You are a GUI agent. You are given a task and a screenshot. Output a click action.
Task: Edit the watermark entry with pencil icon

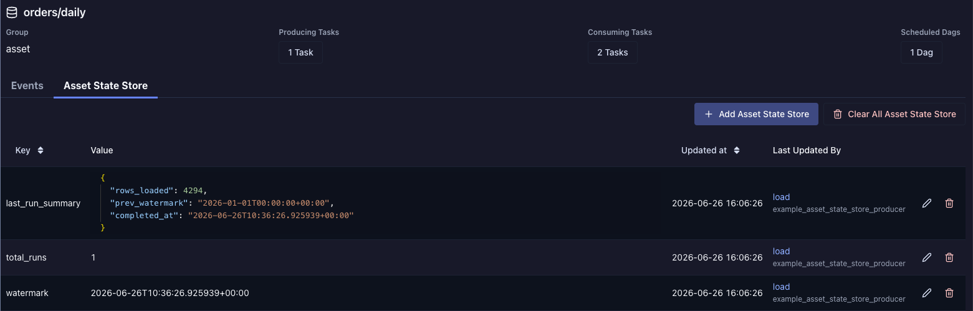927,293
